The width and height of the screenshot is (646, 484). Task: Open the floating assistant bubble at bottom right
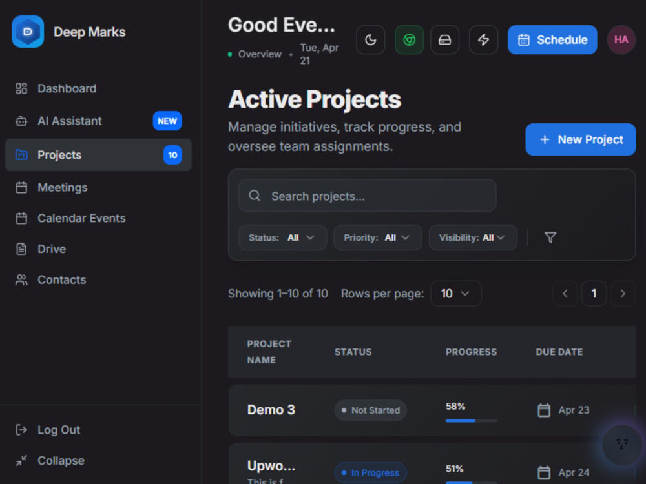tap(621, 445)
